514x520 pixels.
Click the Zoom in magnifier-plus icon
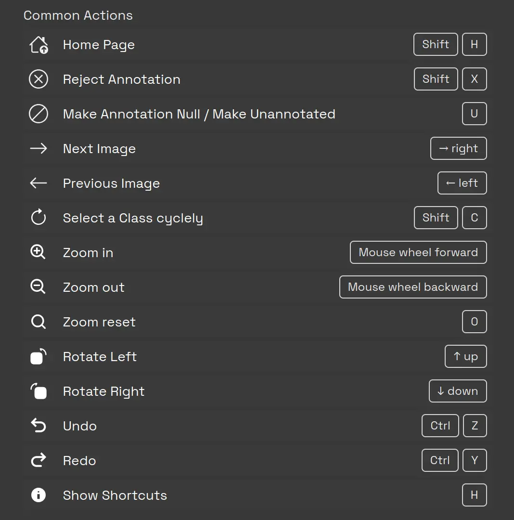(39, 252)
